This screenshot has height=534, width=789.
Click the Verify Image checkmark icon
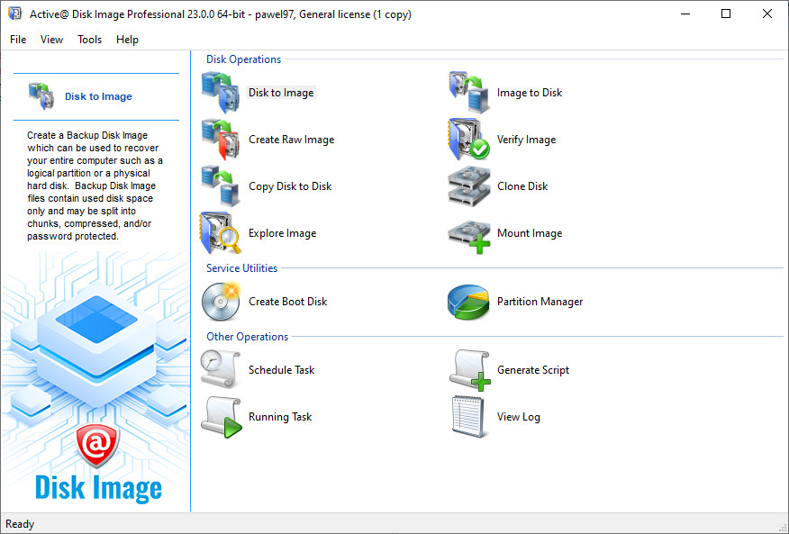point(468,140)
